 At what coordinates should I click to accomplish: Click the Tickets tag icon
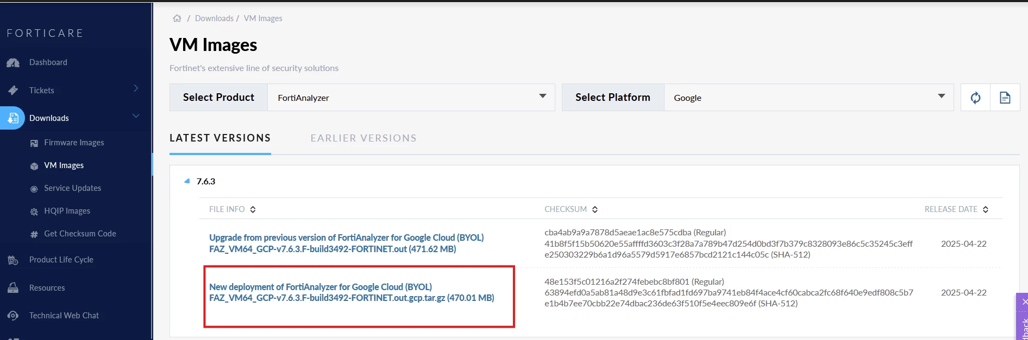[13, 91]
